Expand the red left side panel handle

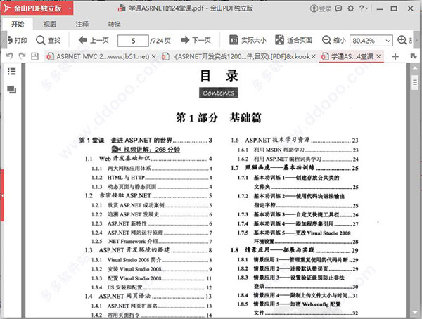click(2, 195)
